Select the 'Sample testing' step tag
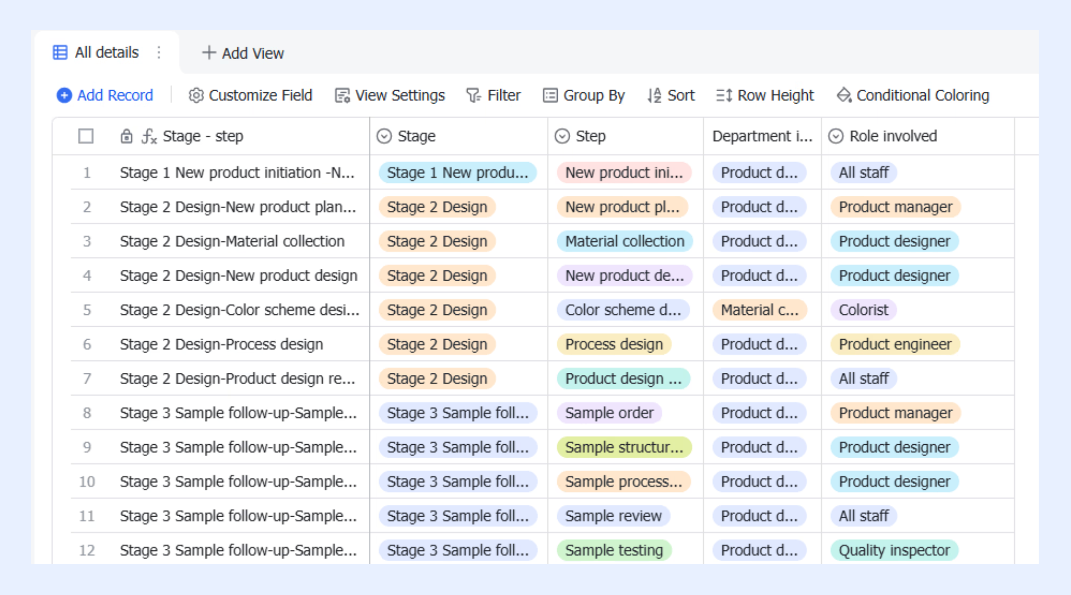The height and width of the screenshot is (595, 1071). (x=614, y=550)
